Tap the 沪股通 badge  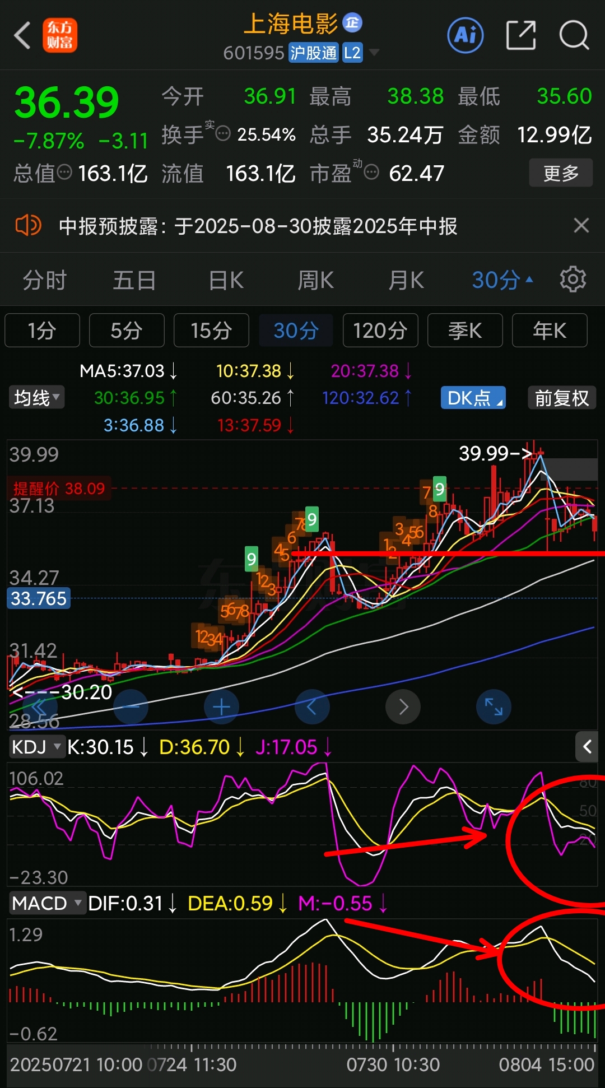[x=314, y=53]
